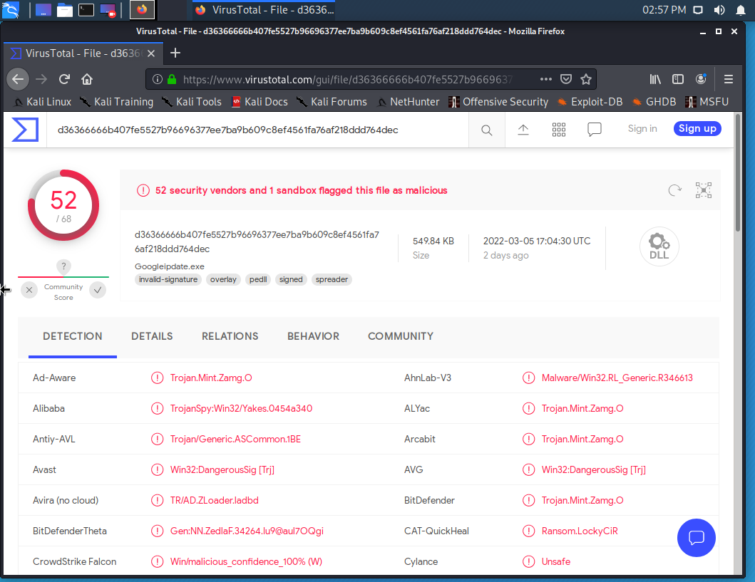The image size is (755, 582).
Task: Click the Pocket save icon
Action: (566, 79)
